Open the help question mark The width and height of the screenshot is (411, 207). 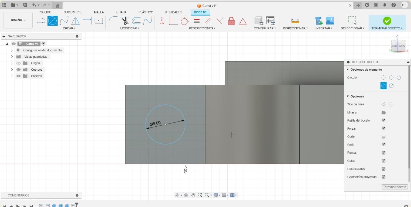pos(394,5)
